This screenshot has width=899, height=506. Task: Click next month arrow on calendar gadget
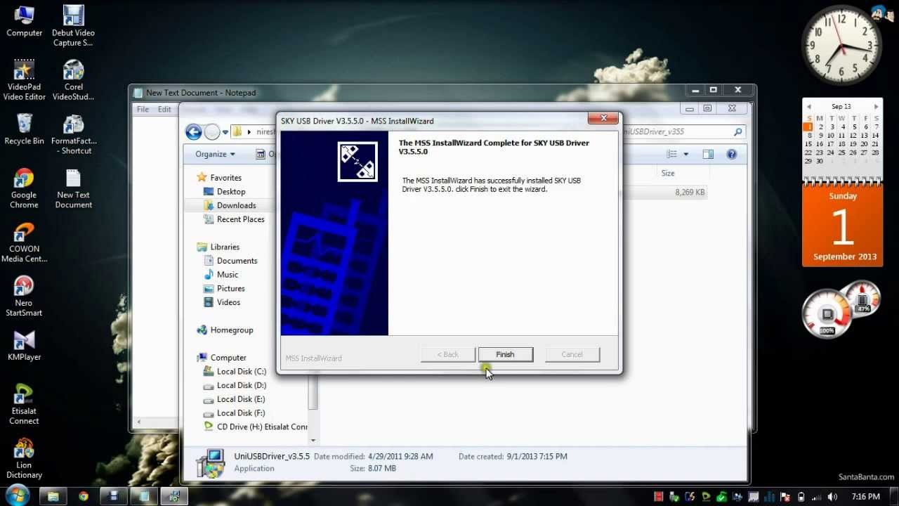click(876, 107)
